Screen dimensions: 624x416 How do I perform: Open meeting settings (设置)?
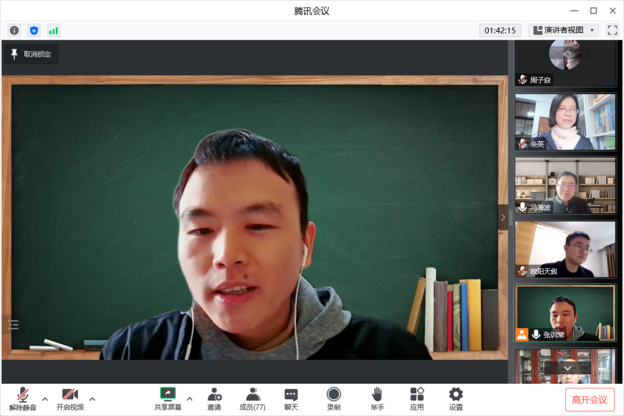pos(456,399)
